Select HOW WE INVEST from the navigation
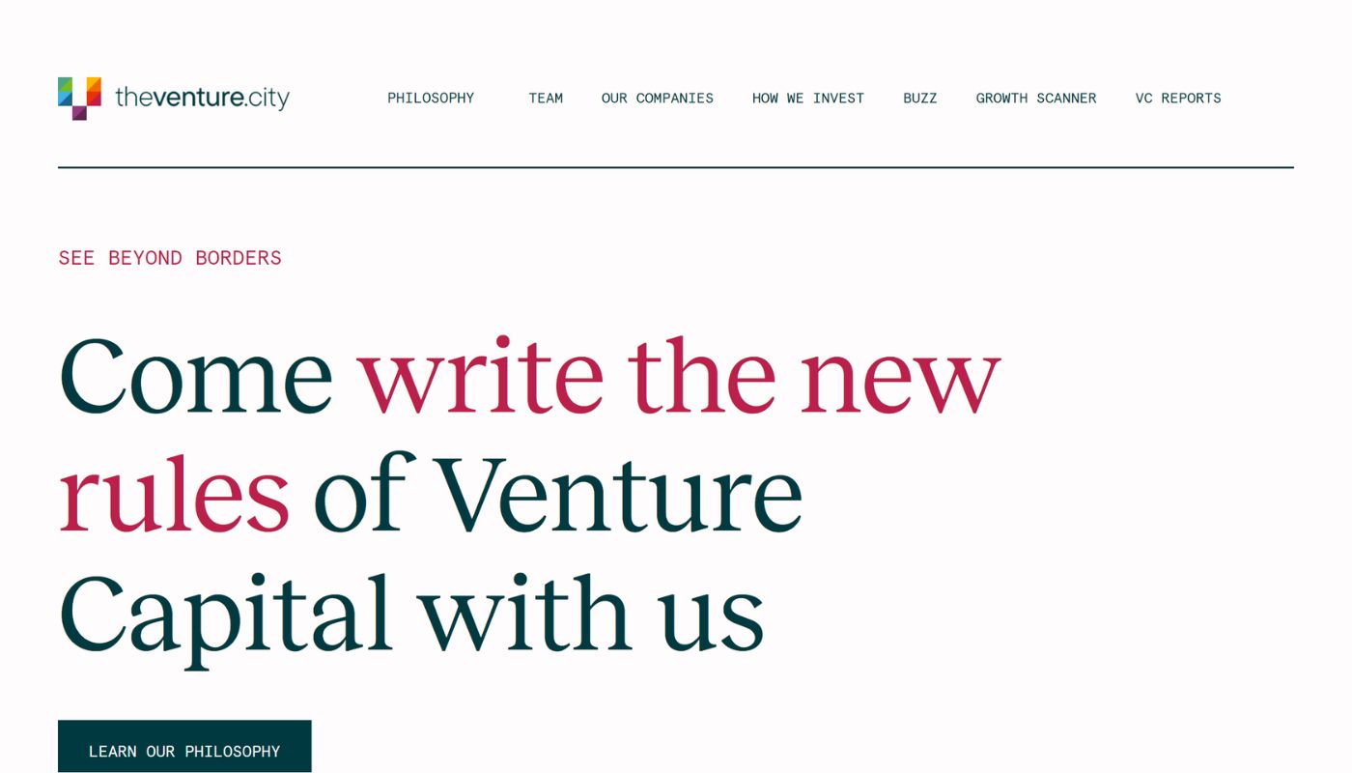 pyautogui.click(x=808, y=98)
